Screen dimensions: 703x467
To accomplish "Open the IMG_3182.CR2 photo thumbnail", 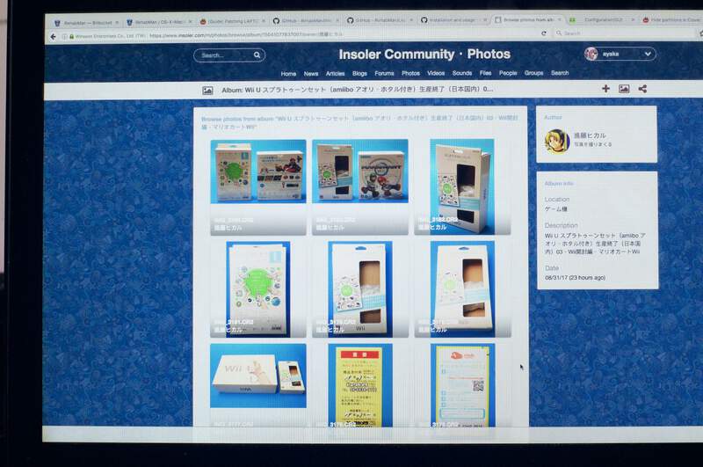I will [x=462, y=186].
